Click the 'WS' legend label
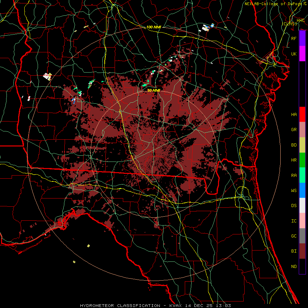308x308 pixels. [x=294, y=190]
